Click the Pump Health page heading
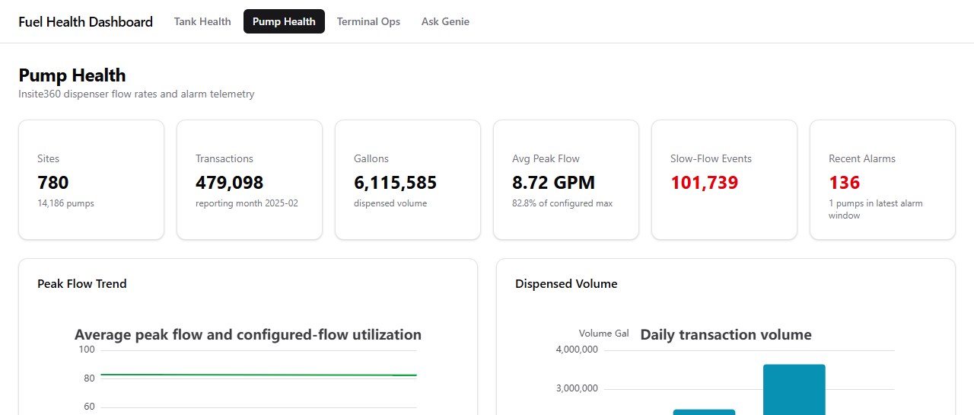 click(72, 75)
